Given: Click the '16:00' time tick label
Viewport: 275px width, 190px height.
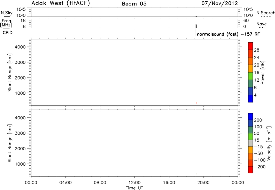Looking at the screenshot, I should [x=169, y=183].
